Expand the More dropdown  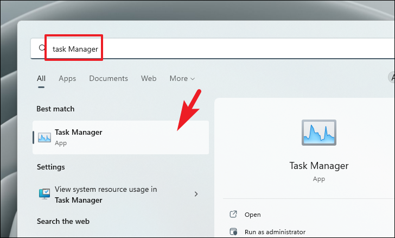(x=182, y=78)
